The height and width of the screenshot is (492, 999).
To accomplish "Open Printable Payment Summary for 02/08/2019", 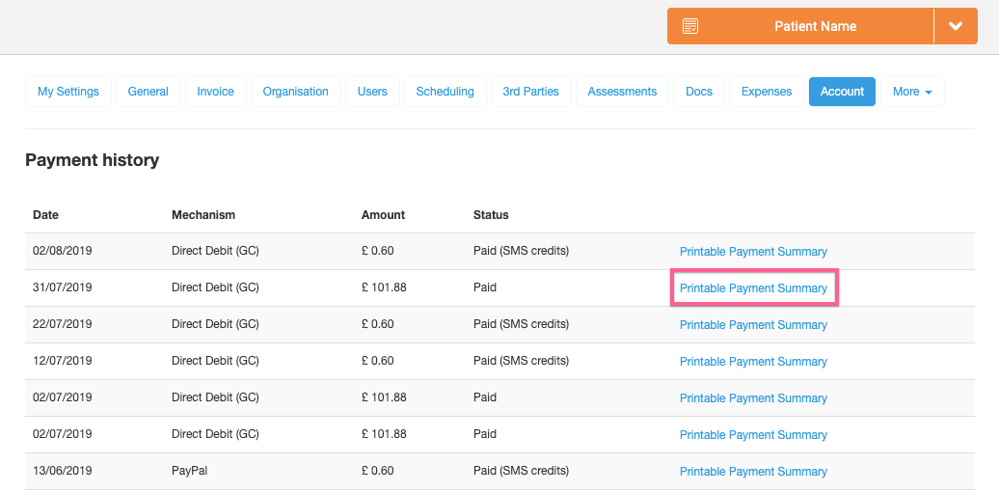I will (x=753, y=252).
